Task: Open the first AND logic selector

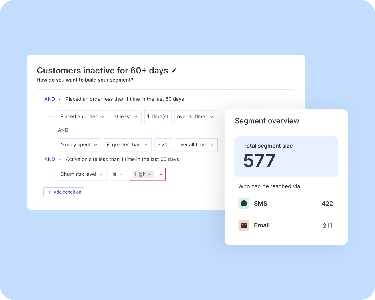Action: [x=53, y=99]
